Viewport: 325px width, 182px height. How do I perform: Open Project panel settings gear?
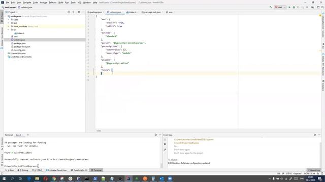coord(79,12)
